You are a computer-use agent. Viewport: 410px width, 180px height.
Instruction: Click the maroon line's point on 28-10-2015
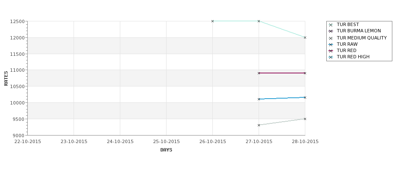coord(305,73)
